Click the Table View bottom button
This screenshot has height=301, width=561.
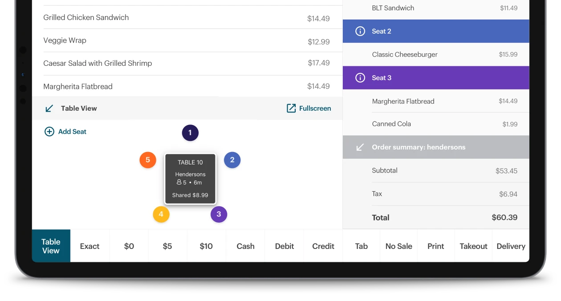pos(51,246)
